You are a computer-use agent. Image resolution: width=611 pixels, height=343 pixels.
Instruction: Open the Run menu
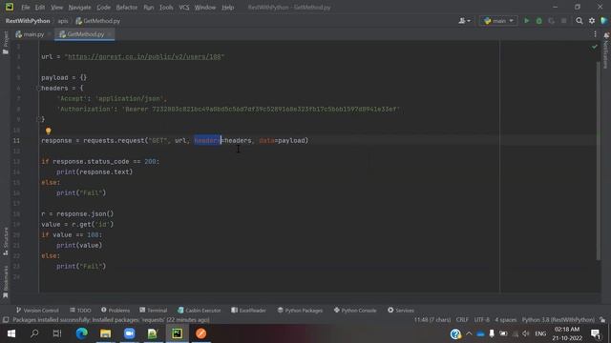coord(149,8)
